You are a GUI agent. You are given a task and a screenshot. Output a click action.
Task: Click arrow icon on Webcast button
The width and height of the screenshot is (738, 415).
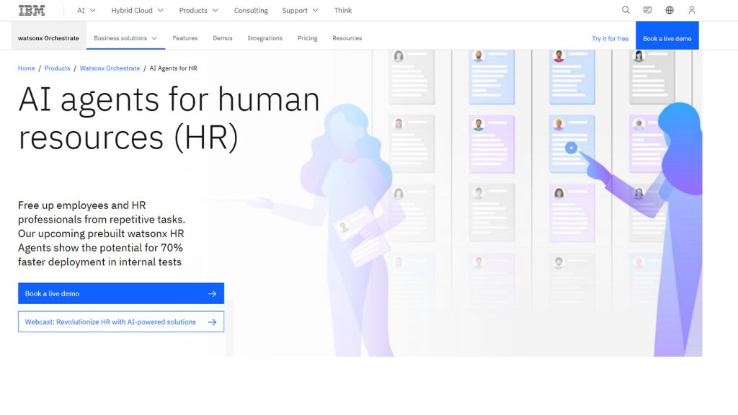pyautogui.click(x=213, y=322)
